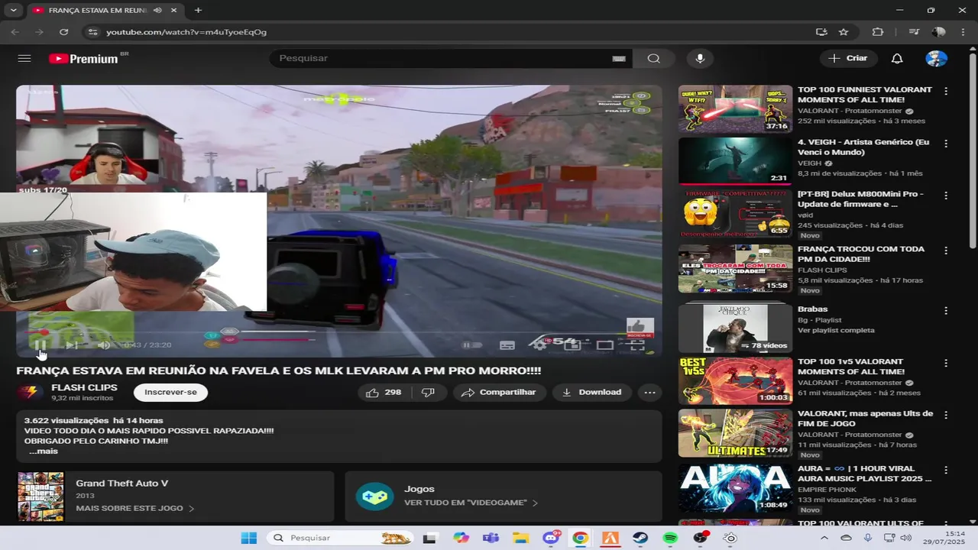This screenshot has width=978, height=550.
Task: Mute the tab using its speaker icon
Action: (157, 11)
